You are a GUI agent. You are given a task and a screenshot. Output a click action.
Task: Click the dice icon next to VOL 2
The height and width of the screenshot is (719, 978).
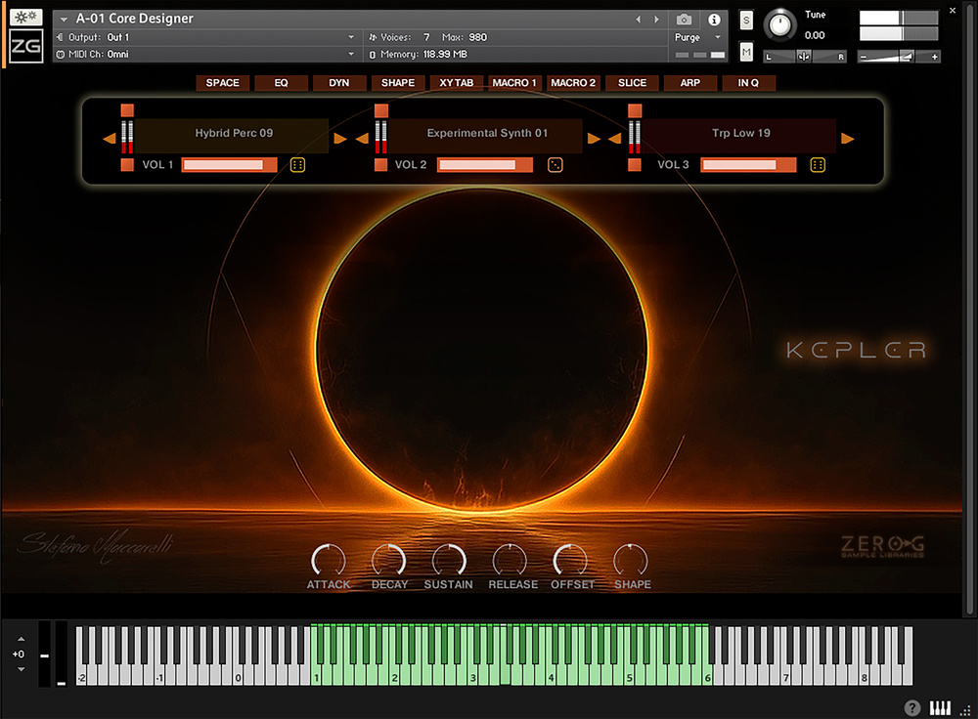(x=555, y=165)
